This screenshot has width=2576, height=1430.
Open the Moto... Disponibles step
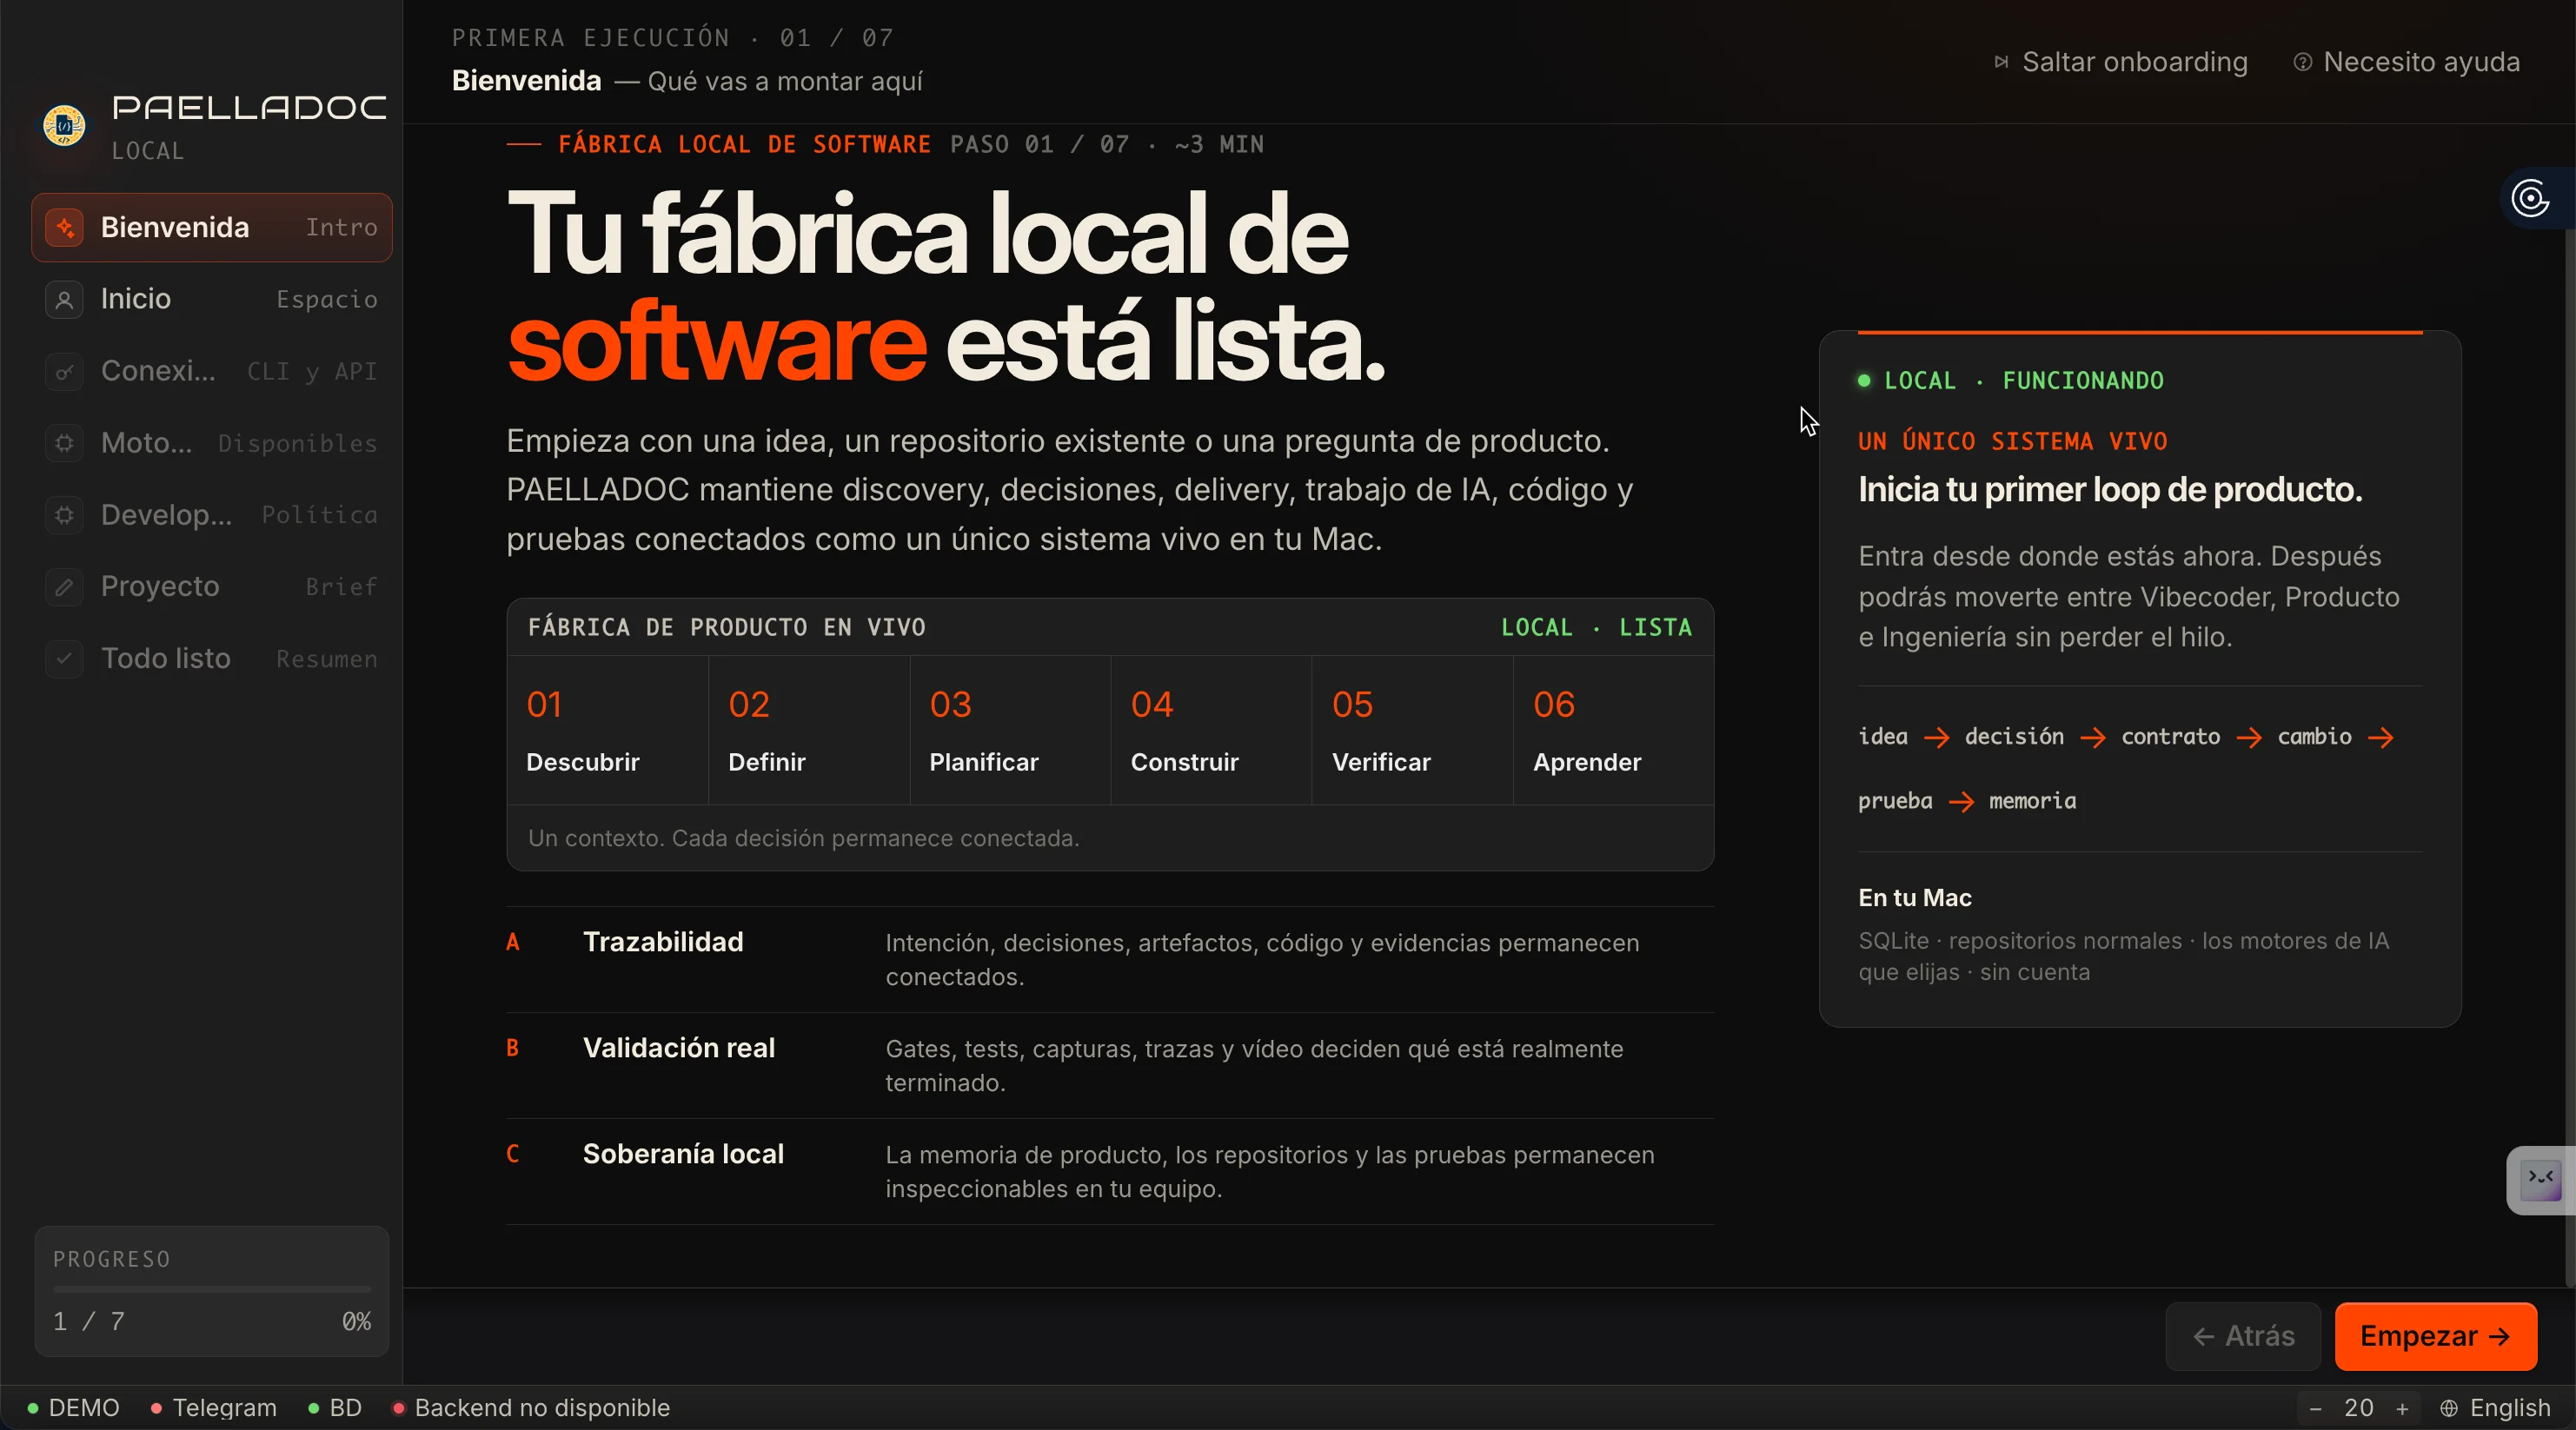click(x=212, y=443)
